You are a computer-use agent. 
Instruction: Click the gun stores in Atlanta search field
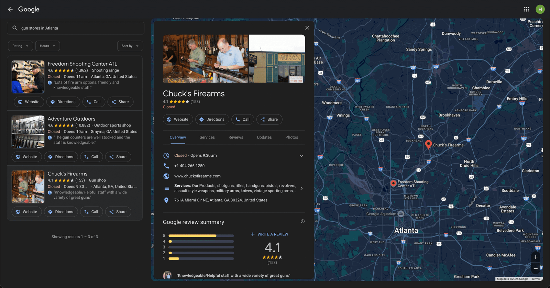pyautogui.click(x=76, y=28)
